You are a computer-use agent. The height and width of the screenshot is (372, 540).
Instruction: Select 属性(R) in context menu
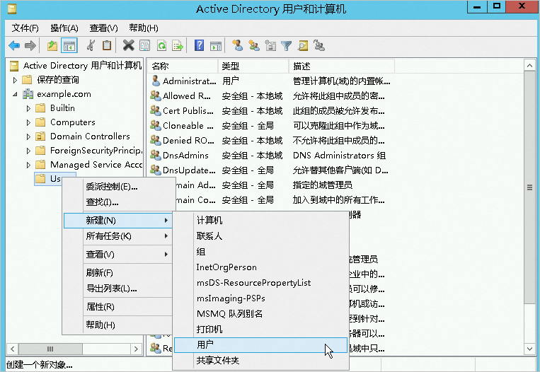click(117, 307)
